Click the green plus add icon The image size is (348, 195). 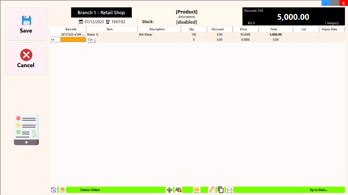(x=170, y=190)
